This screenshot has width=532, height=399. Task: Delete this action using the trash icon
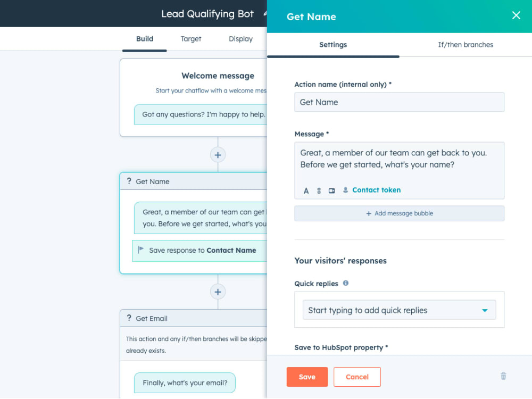pyautogui.click(x=503, y=376)
